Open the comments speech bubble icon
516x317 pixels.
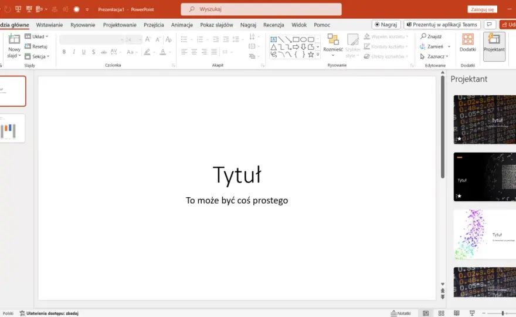tap(490, 25)
